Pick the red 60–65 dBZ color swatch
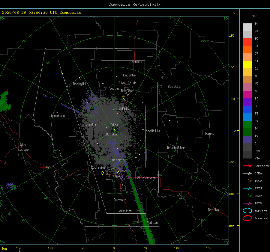This screenshot has width=270, height=252. (247, 42)
